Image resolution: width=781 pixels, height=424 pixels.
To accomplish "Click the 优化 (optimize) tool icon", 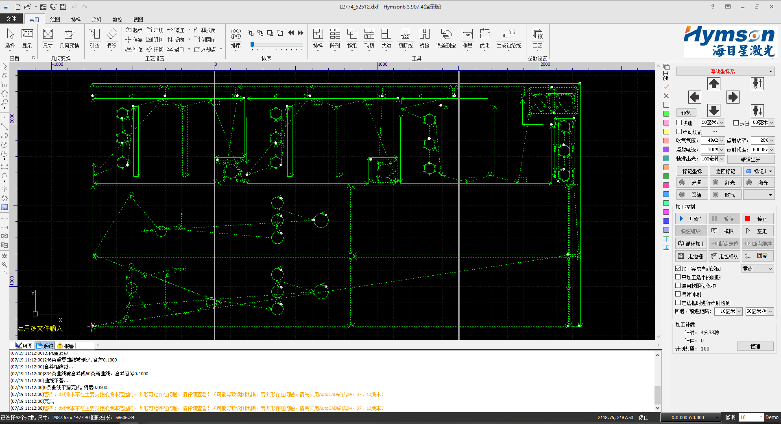I will pos(484,34).
